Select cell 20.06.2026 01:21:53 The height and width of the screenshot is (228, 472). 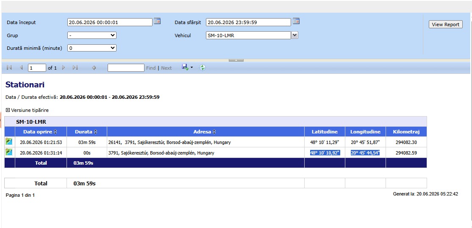41,142
